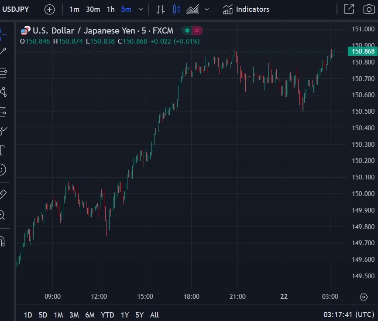Screen dimensions: 378x321
Task: Open chart in popup window icon
Action: pos(349,9)
